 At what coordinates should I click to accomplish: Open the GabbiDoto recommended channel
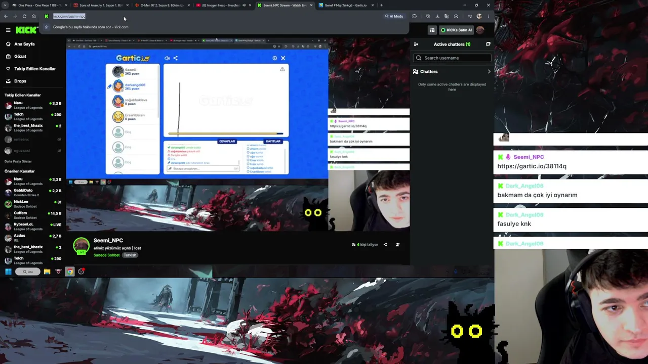pyautogui.click(x=32, y=193)
